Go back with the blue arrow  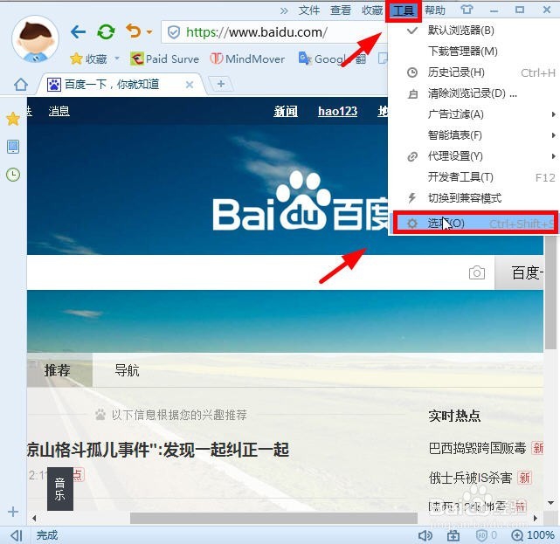coord(78,32)
